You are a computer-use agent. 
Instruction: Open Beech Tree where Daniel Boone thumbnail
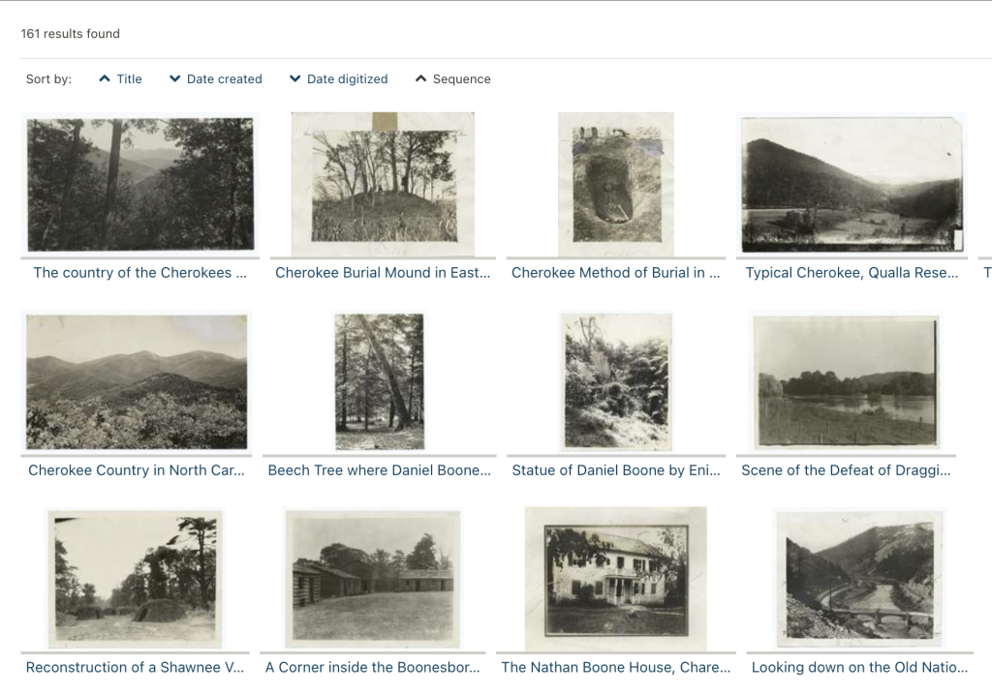[380, 381]
